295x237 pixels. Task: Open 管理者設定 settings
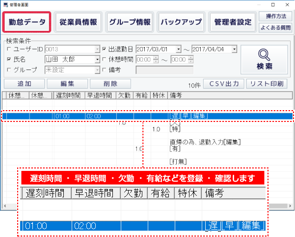pyautogui.click(x=233, y=23)
